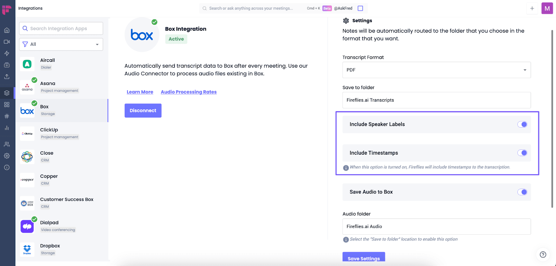Click the ClickUp app icon
Image resolution: width=556 pixels, height=266 pixels.
pyautogui.click(x=27, y=134)
